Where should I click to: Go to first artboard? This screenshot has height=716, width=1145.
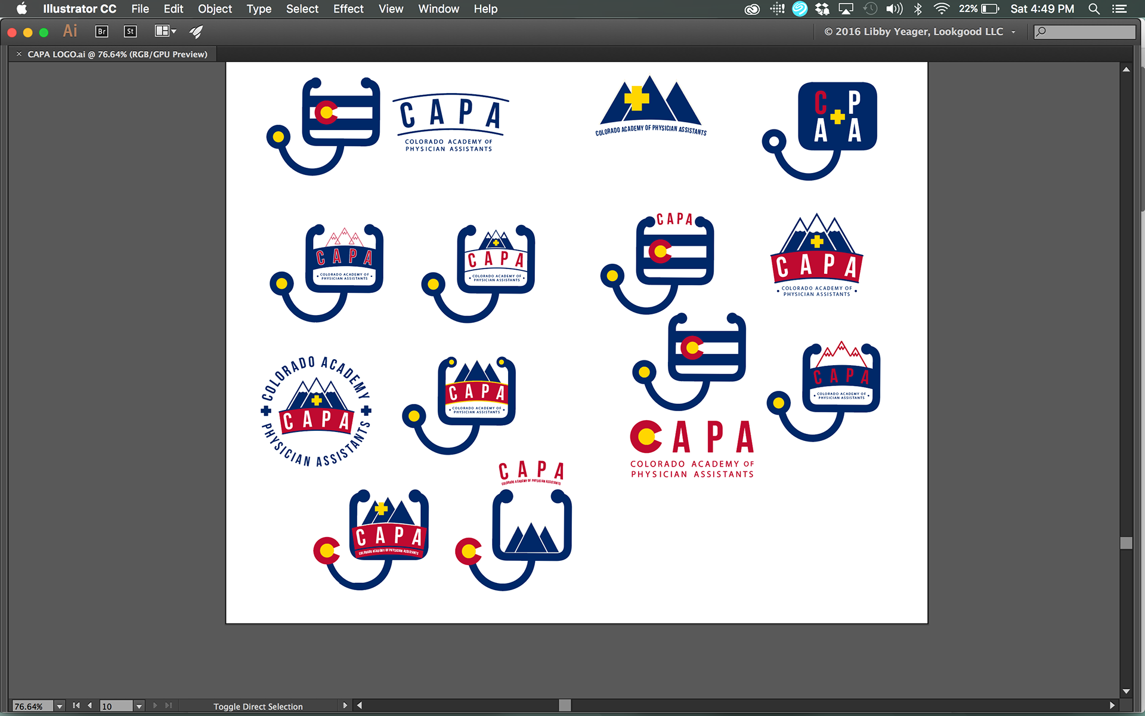pos(76,706)
